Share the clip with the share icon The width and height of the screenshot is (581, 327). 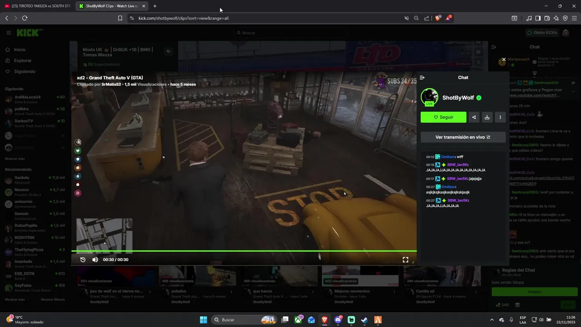(474, 117)
